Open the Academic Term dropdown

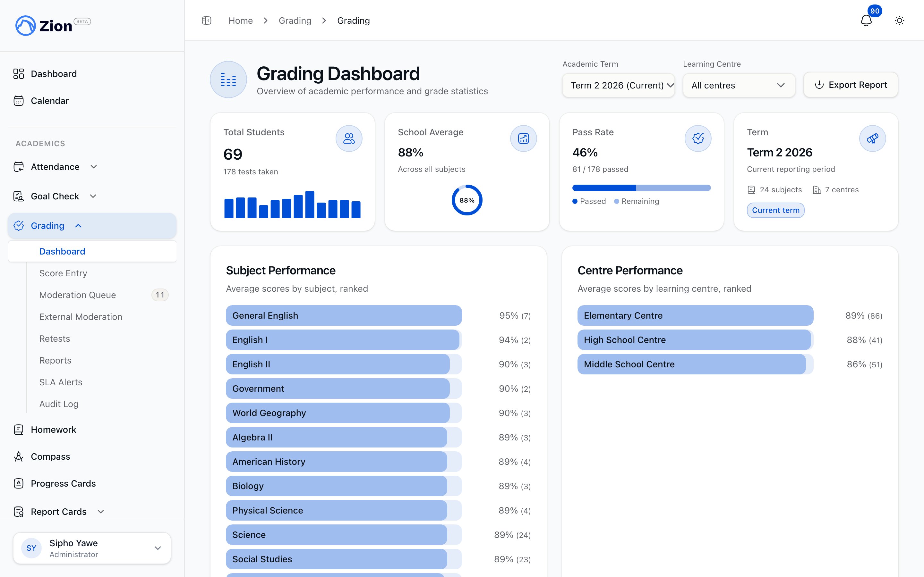pyautogui.click(x=619, y=86)
